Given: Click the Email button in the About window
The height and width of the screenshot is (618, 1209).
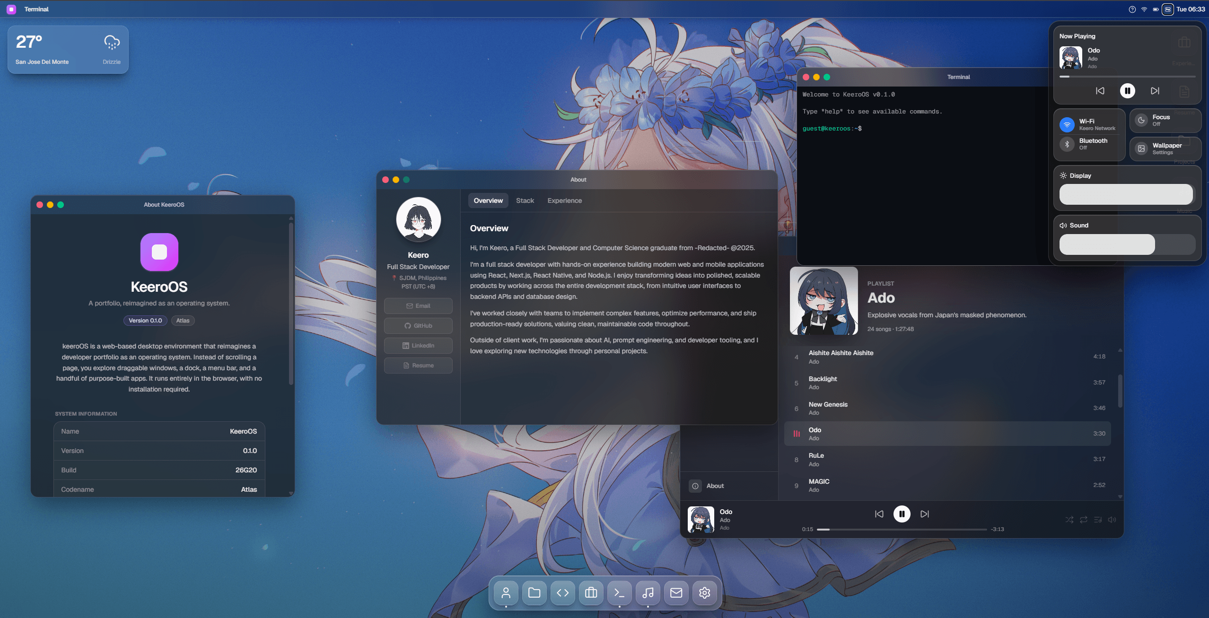Looking at the screenshot, I should click(x=418, y=306).
